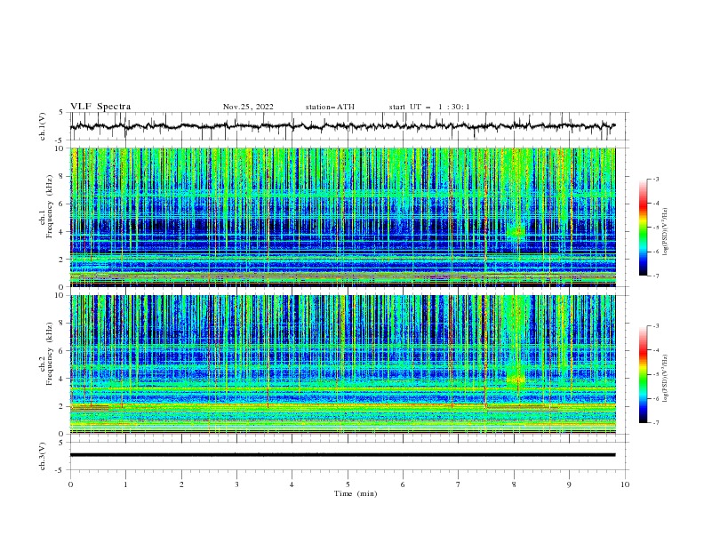This screenshot has height=544, width=704.
Task: Click the '-3' value on ch.1 color bar
Action: point(655,179)
